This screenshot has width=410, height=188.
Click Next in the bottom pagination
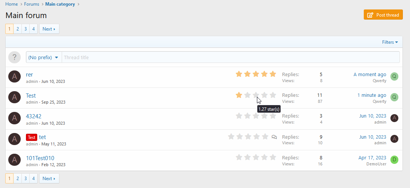(x=49, y=179)
